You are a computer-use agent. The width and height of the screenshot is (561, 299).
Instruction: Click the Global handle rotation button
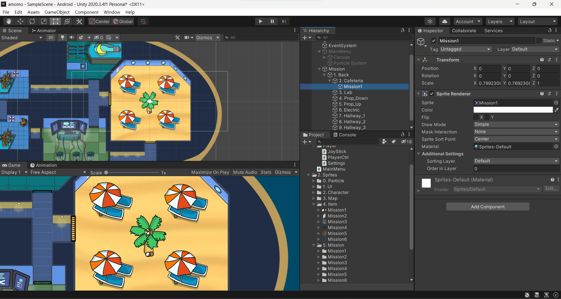[123, 21]
